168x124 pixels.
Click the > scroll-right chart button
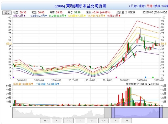[115, 120]
